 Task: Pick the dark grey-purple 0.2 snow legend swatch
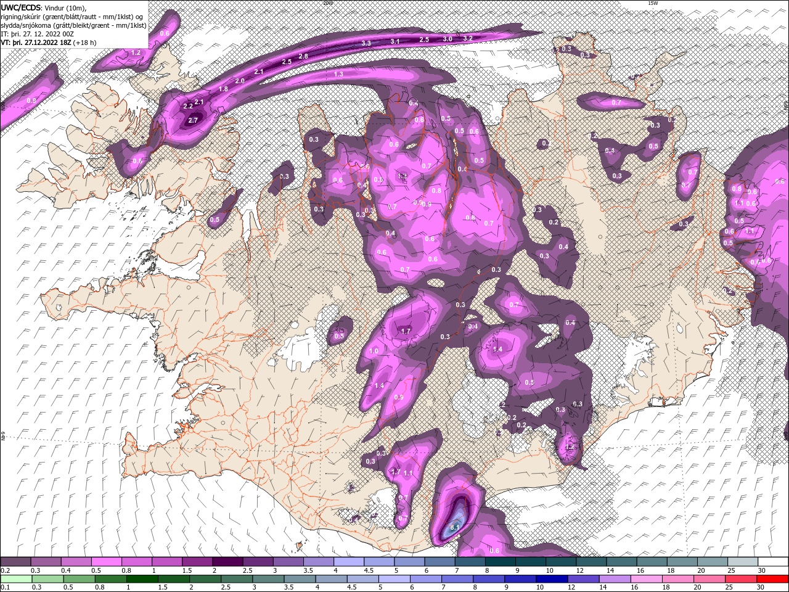tap(15, 562)
